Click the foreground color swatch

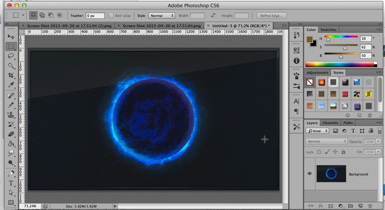[309, 39]
